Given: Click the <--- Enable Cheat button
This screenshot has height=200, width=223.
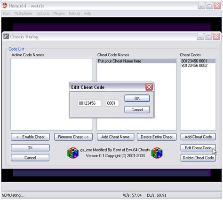Looking at the screenshot, I should [x=30, y=137].
